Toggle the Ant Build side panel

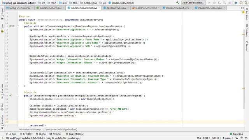(x=247, y=14)
